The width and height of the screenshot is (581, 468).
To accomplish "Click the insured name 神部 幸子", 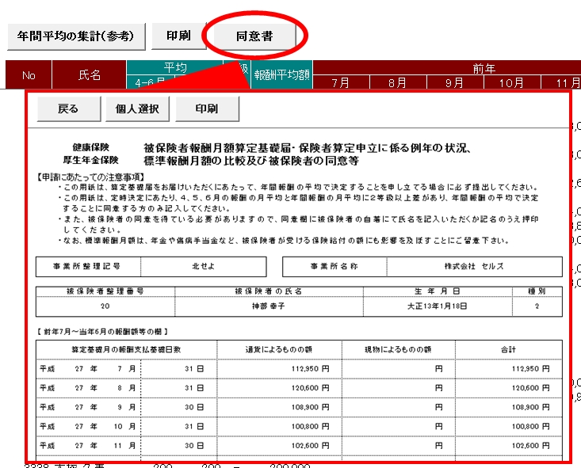I will point(269,306).
